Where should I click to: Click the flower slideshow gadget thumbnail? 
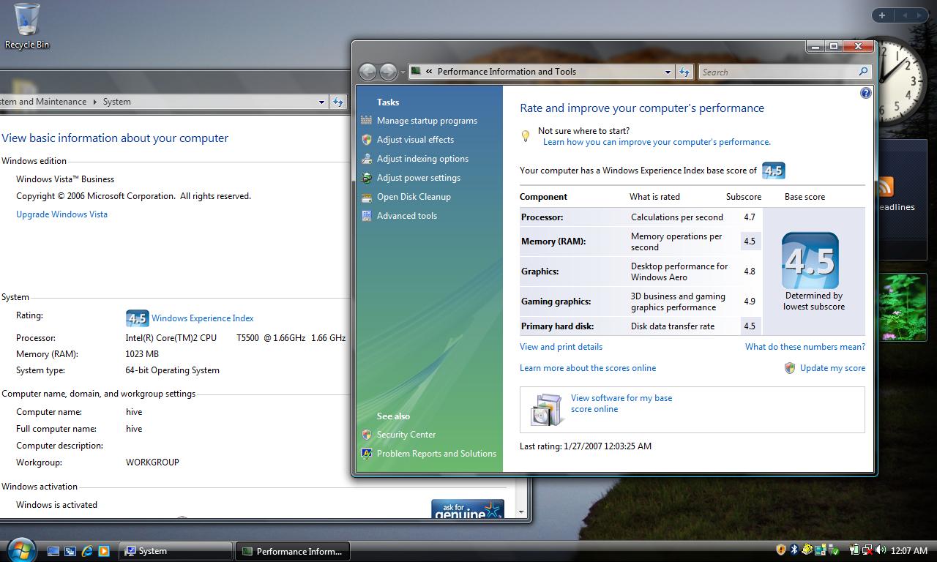(x=902, y=307)
